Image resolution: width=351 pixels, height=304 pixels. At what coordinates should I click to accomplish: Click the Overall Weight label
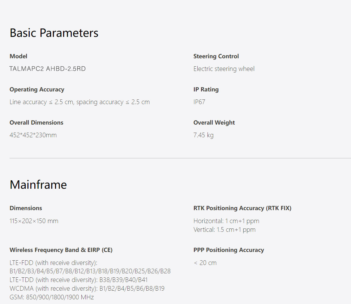tap(214, 122)
